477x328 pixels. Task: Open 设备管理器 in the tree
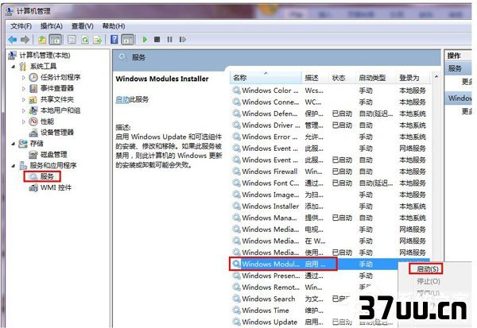pos(57,133)
